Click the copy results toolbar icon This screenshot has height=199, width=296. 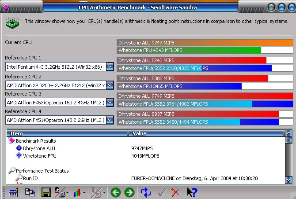point(30,192)
